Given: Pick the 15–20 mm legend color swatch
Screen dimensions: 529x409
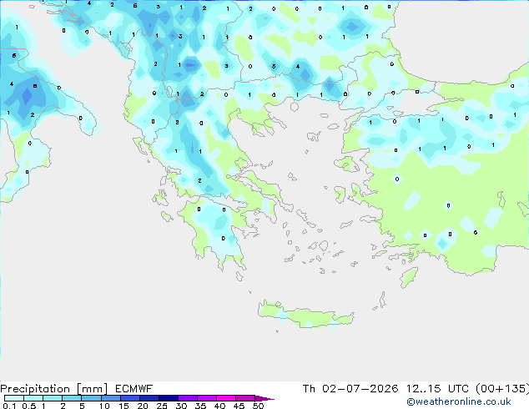Looking at the screenshot, I should [x=129, y=398].
